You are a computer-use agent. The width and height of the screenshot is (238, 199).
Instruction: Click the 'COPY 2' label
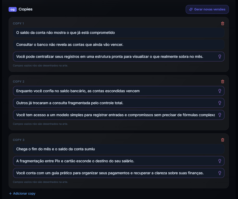point(18,82)
